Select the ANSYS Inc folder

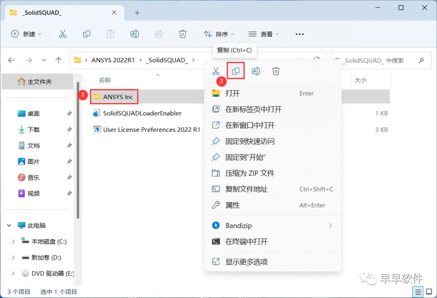pos(114,97)
